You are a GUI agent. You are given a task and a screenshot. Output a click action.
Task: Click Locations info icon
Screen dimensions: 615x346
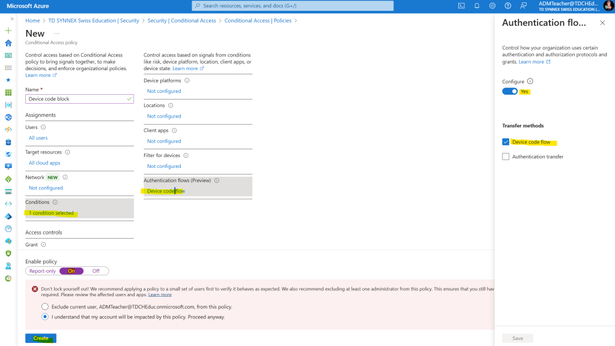pyautogui.click(x=171, y=106)
